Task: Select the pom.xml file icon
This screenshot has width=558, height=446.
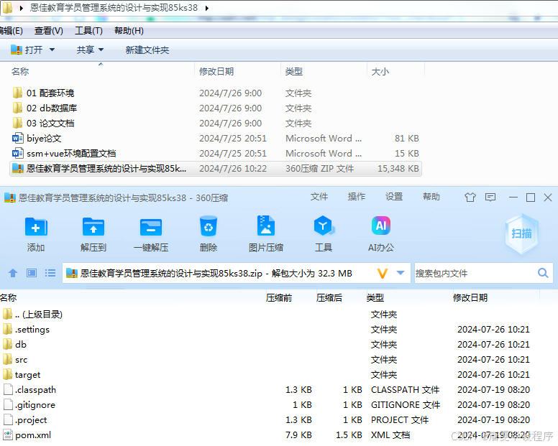Action: coord(8,435)
